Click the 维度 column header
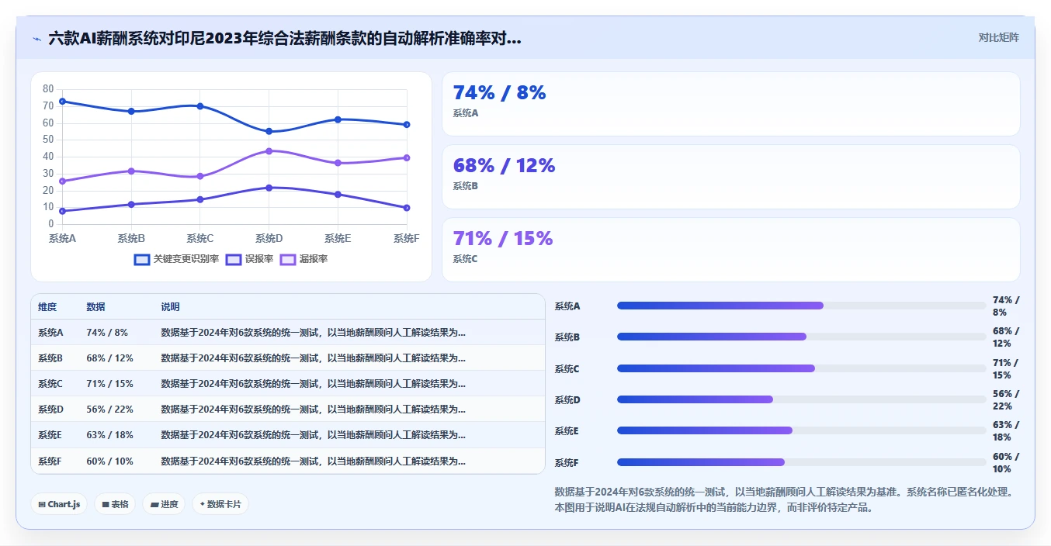 [x=47, y=307]
